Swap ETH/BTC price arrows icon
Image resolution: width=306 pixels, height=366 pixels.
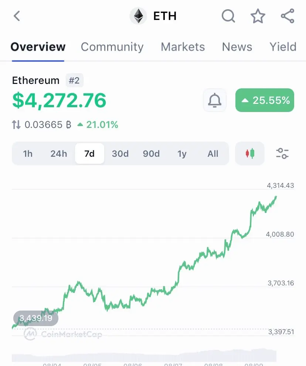coord(16,125)
